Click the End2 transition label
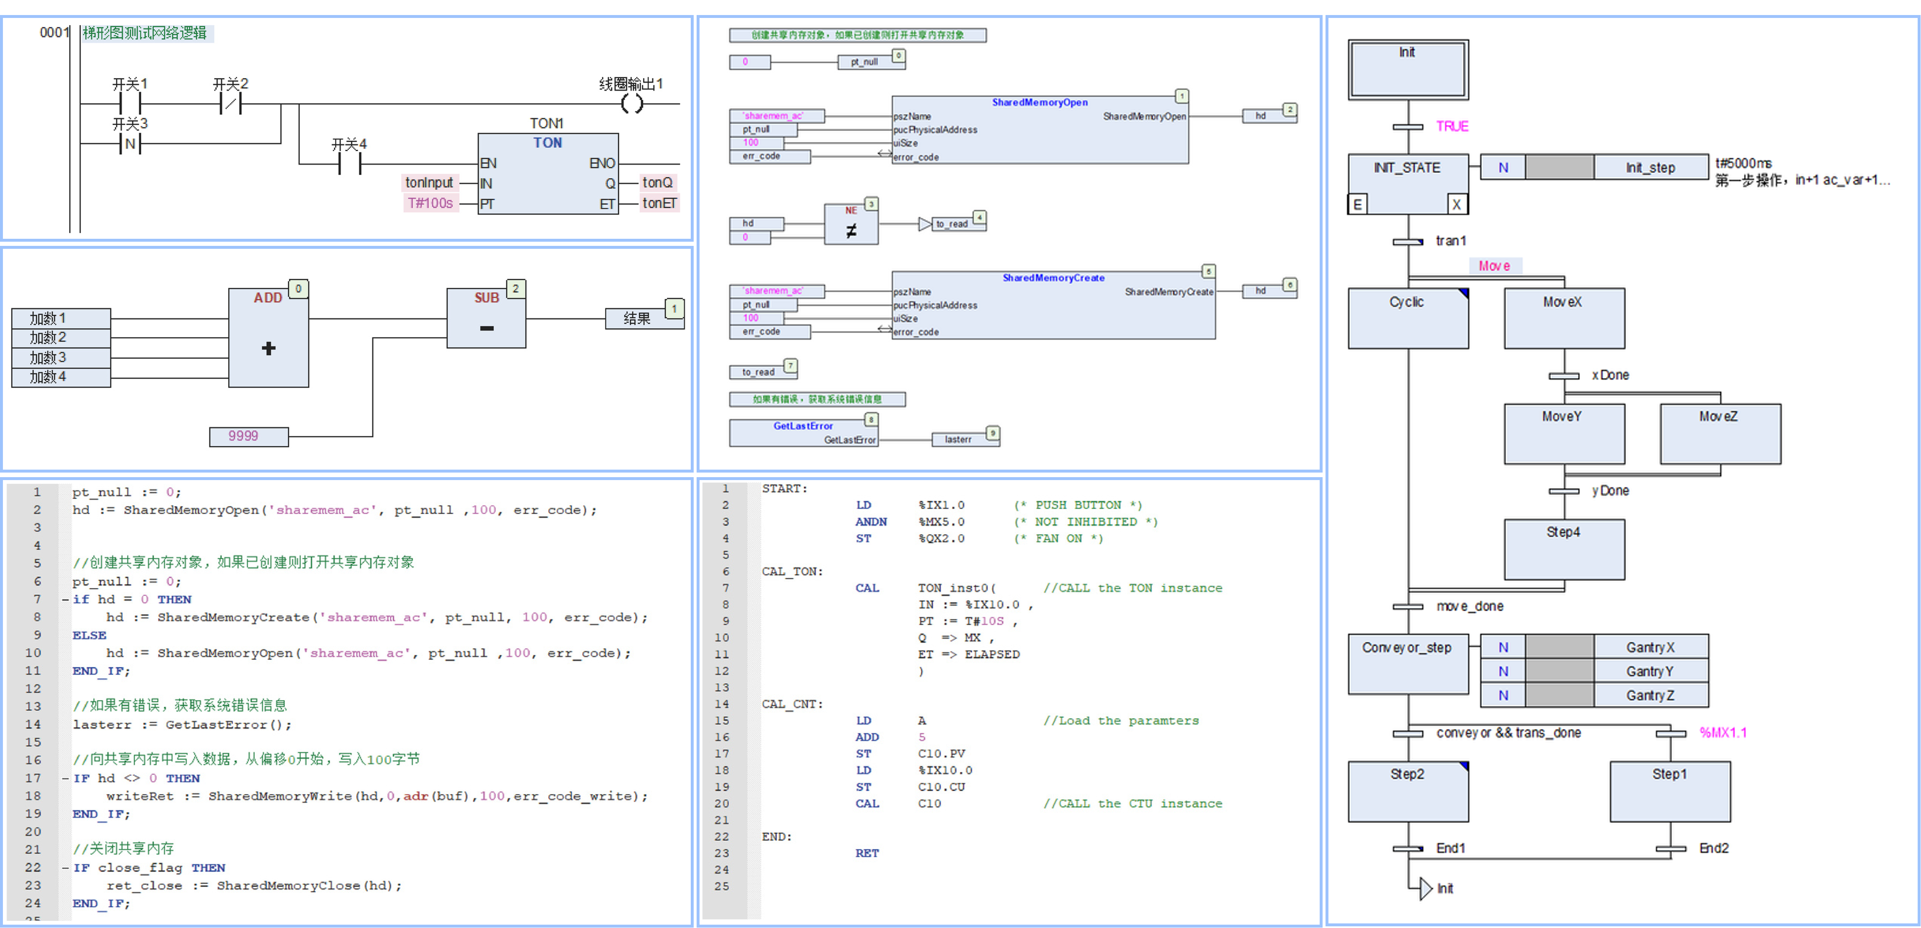The width and height of the screenshot is (1921, 928). [1714, 848]
